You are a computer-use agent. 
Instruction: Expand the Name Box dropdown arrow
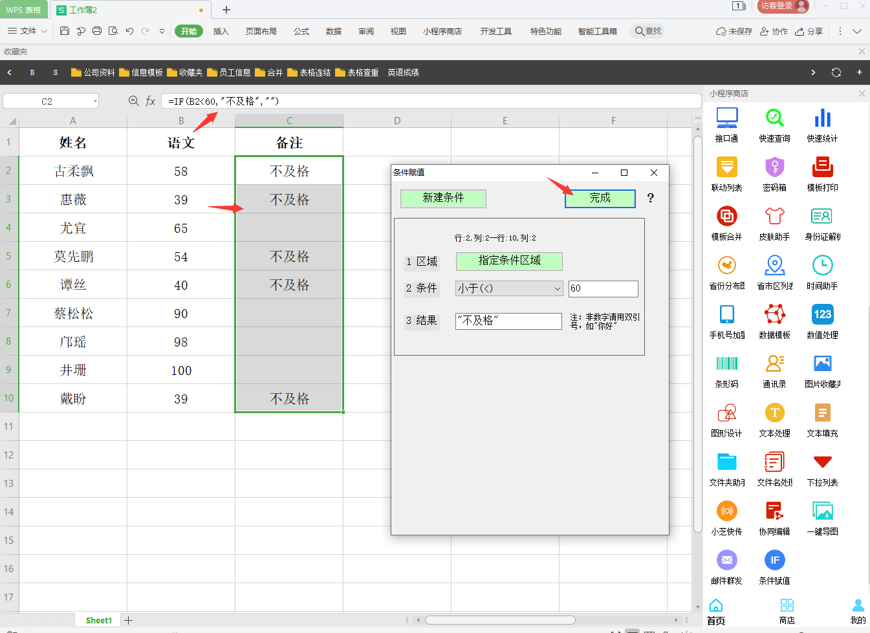point(95,101)
